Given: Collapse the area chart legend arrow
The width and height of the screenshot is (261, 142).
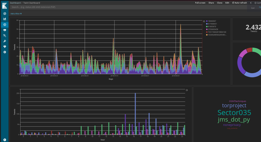Looking at the screenshot, I should pos(204,21).
